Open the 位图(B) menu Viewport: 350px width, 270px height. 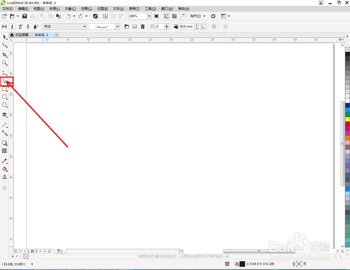(103, 9)
